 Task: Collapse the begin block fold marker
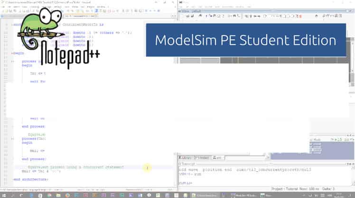pyautogui.click(x=12, y=53)
